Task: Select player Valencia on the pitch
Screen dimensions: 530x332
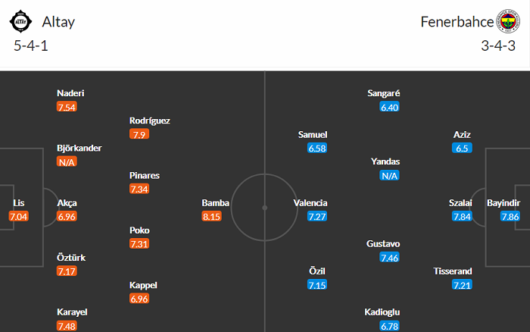Action: pyautogui.click(x=310, y=203)
